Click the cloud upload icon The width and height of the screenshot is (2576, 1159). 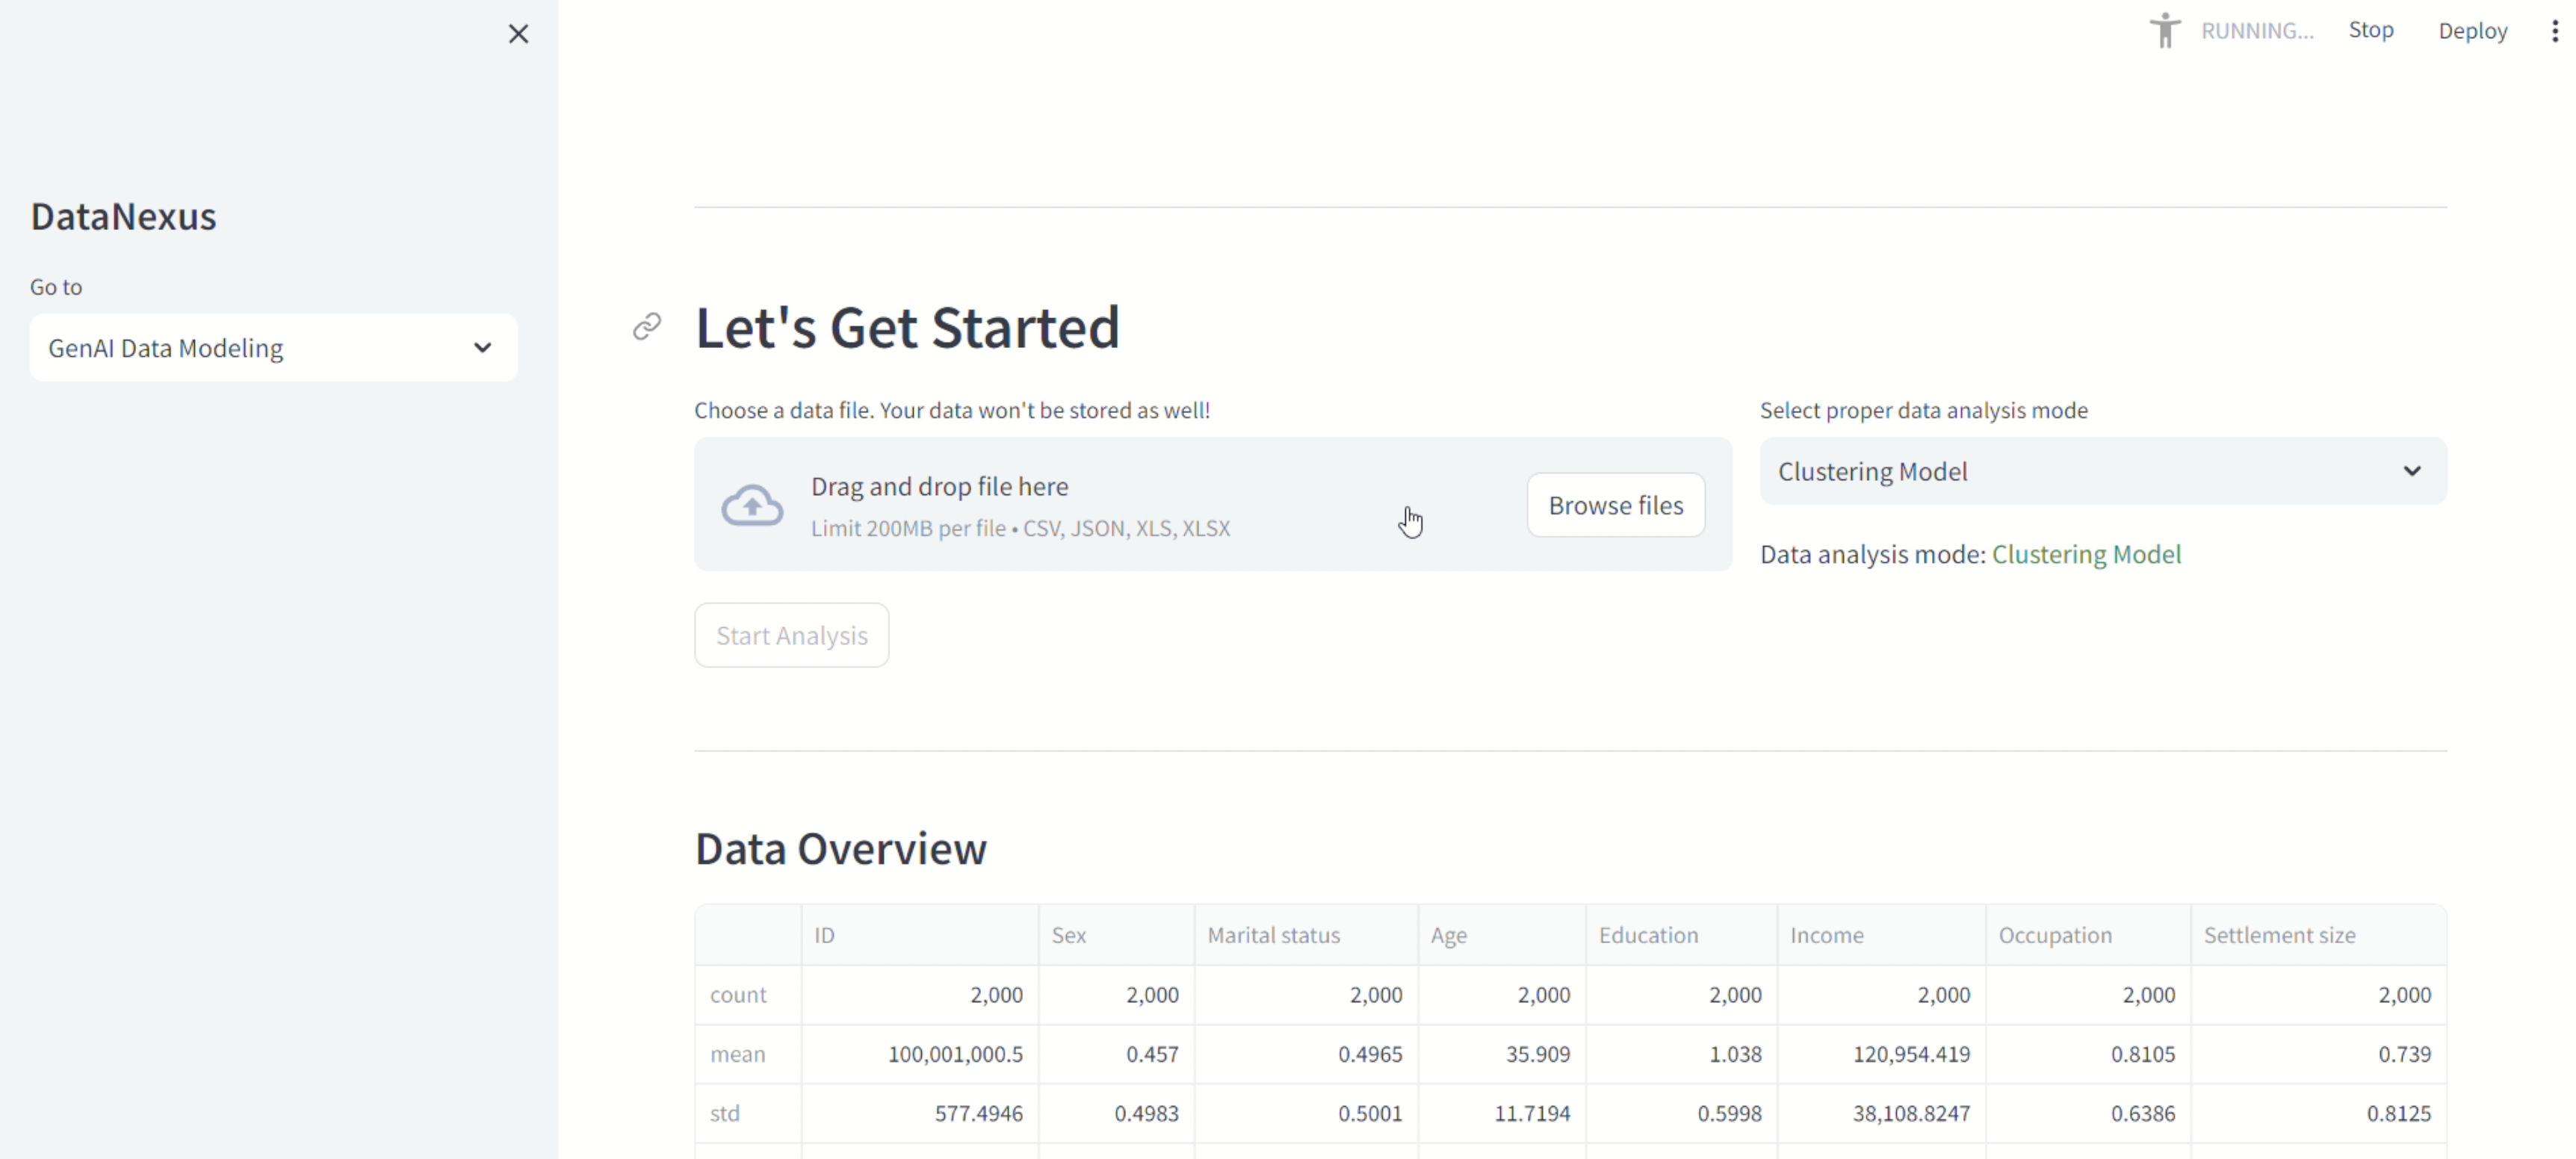click(752, 505)
